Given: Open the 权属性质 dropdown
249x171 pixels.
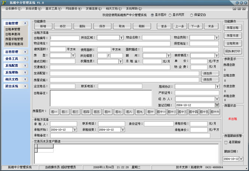Looking at the screenshot, I should click(121, 62).
